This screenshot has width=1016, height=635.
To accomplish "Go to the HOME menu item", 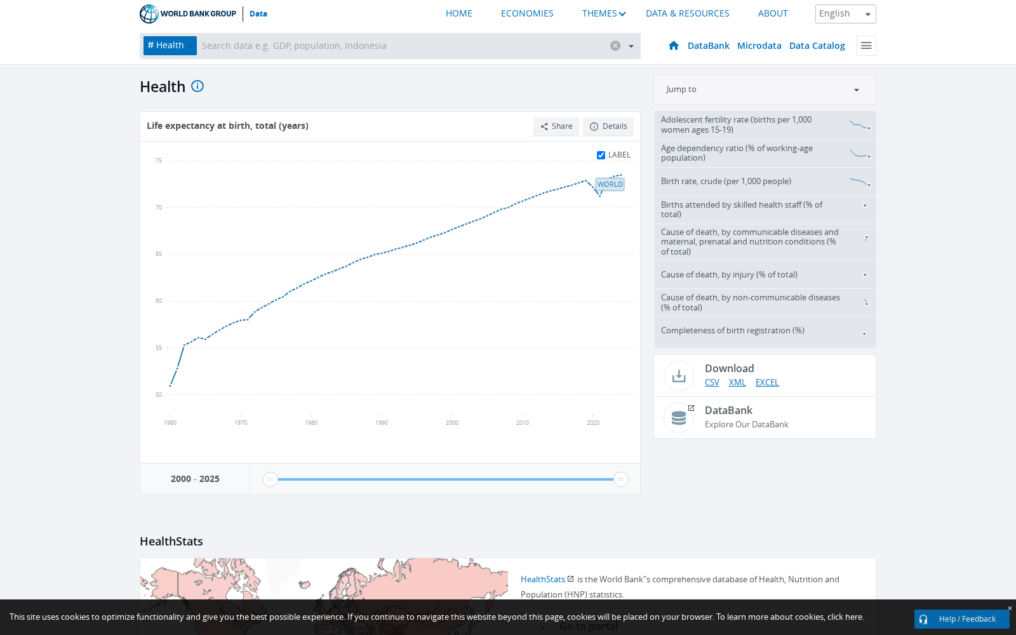I will click(459, 13).
